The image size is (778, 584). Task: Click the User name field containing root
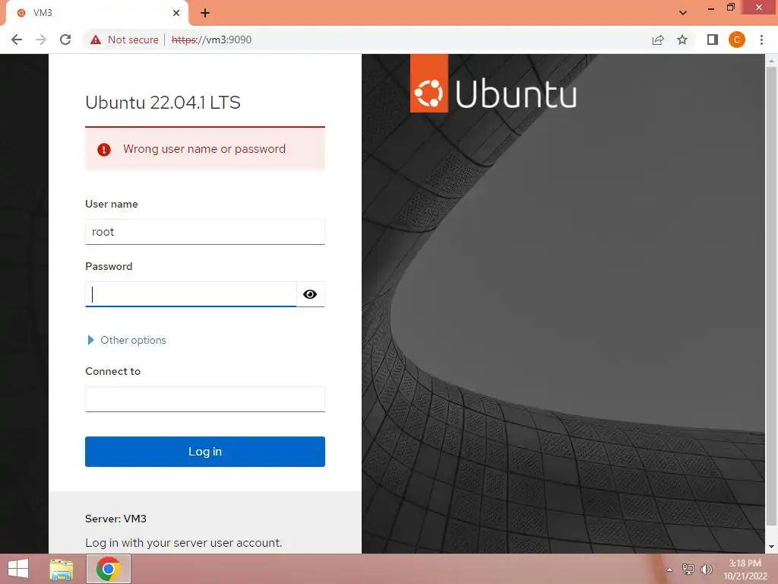click(x=205, y=232)
